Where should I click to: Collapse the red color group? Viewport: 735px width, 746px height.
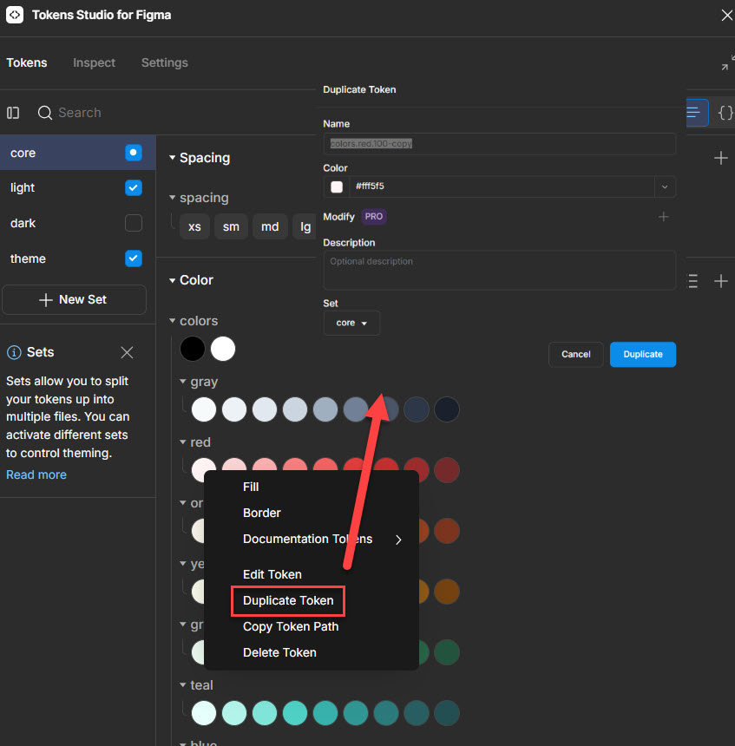coord(183,442)
